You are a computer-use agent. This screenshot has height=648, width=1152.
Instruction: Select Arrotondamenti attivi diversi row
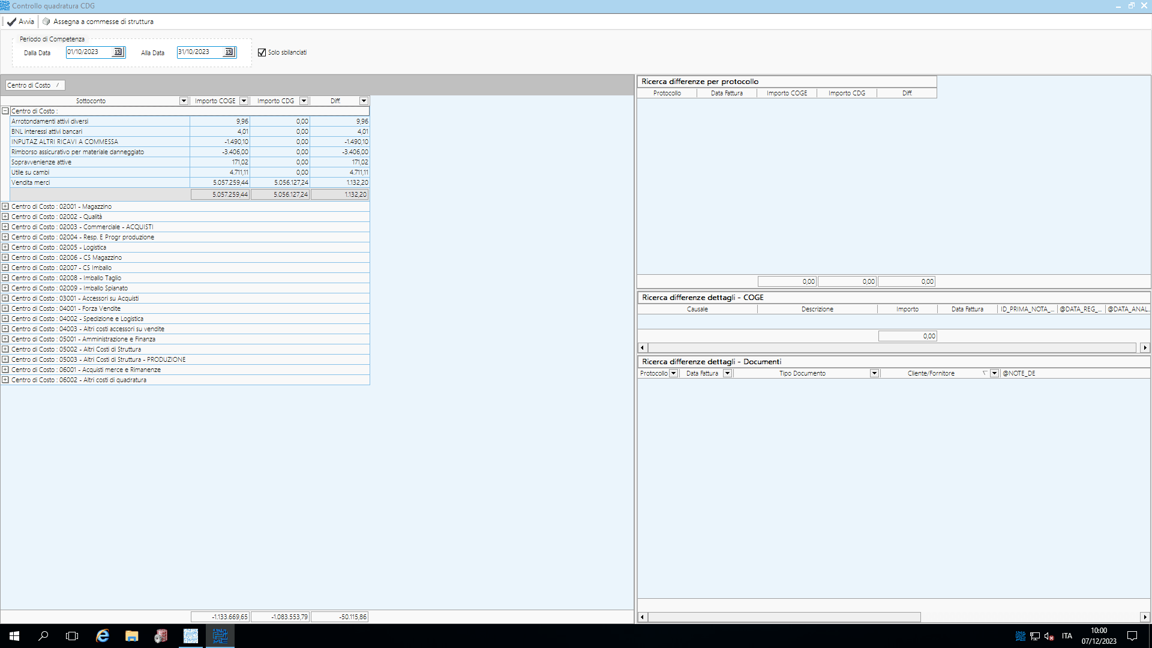pos(190,121)
